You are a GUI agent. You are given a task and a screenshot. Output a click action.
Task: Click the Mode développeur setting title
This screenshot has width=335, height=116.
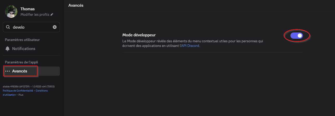(139, 35)
